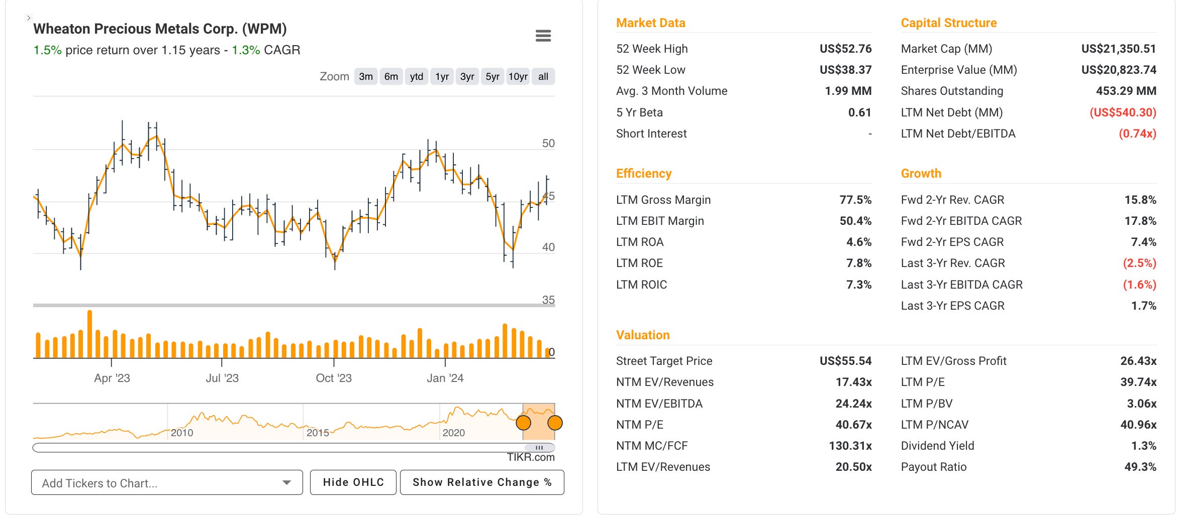The width and height of the screenshot is (1180, 519).
Task: Click the LTM ROIC value 7.3%
Action: tap(859, 285)
